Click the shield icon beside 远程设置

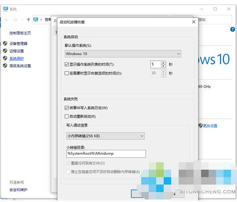click(x=5, y=51)
